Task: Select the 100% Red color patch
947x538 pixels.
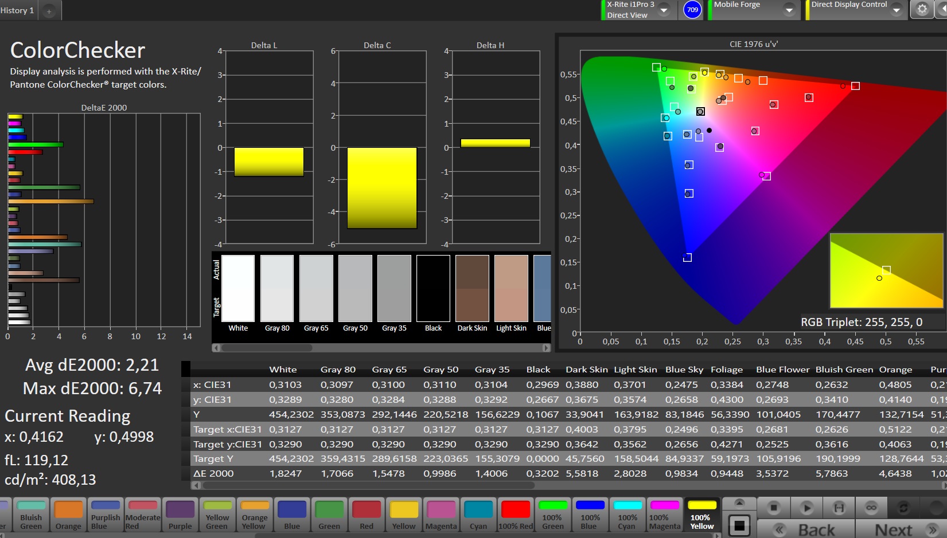Action: click(515, 515)
